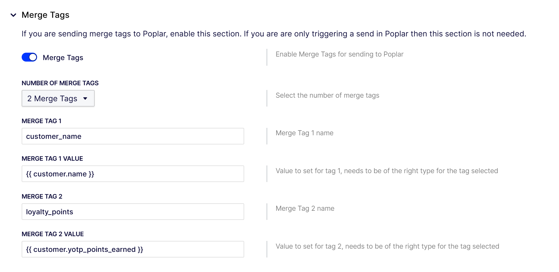Focus the Merge Tag 1 name field
The image size is (559, 272).
(133, 136)
